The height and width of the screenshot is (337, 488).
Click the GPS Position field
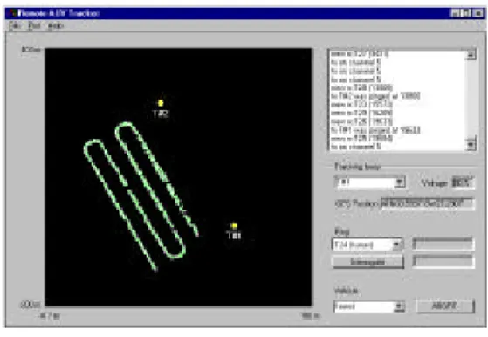point(427,203)
